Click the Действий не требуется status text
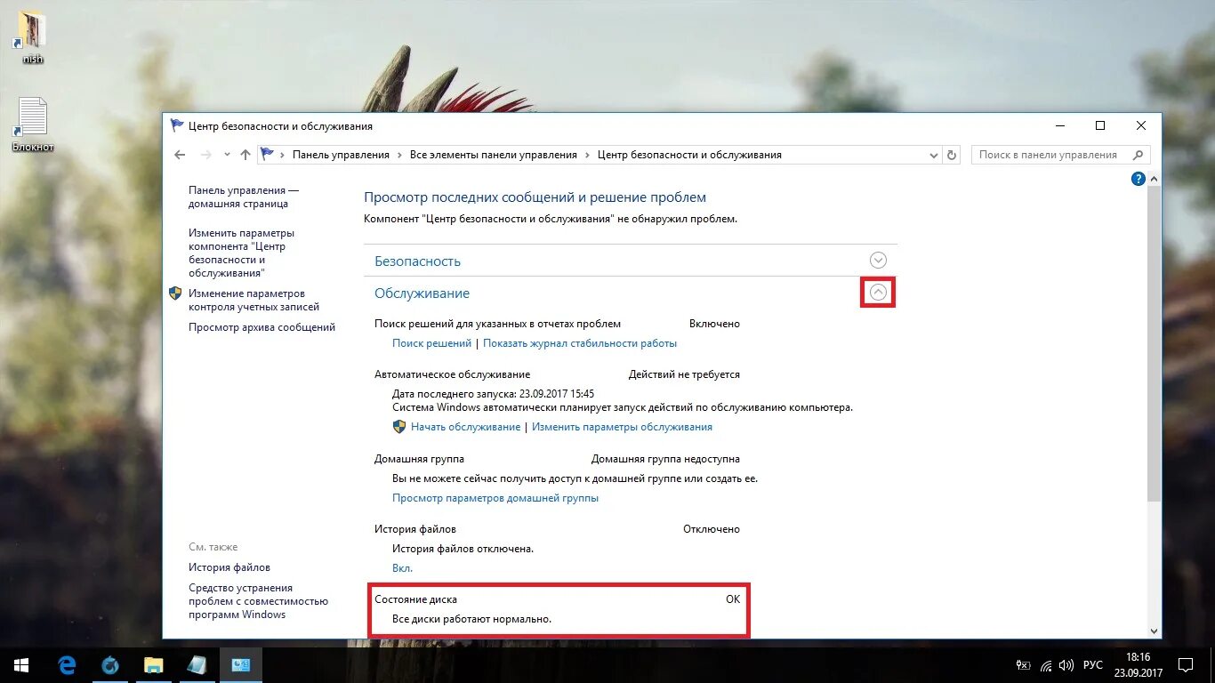This screenshot has height=683, width=1215. point(684,374)
